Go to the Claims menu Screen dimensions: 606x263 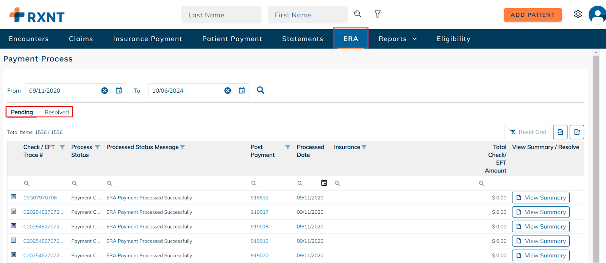[81, 39]
